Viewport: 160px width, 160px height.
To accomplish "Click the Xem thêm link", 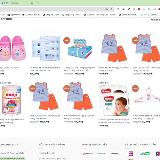I will 155,20.
